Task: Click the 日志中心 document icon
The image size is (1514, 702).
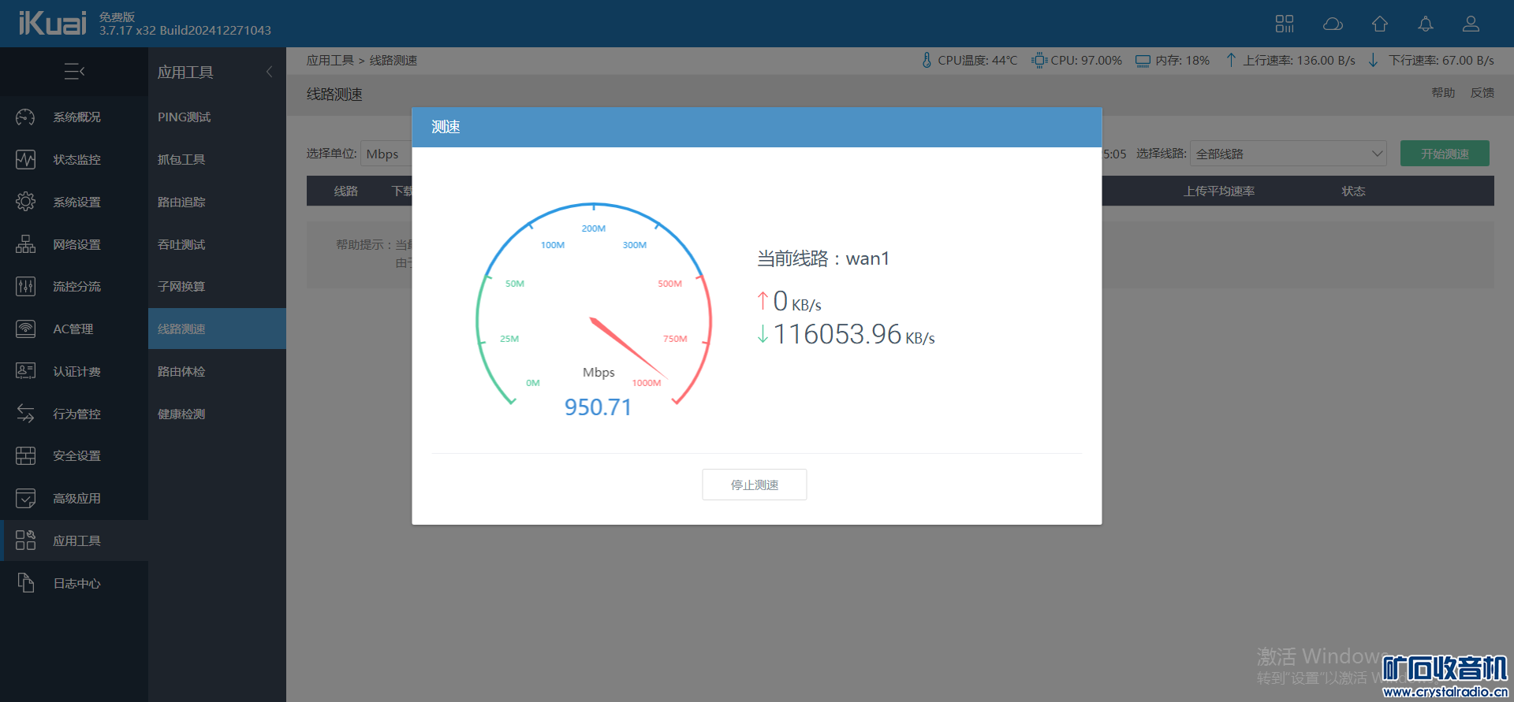Action: tap(25, 583)
